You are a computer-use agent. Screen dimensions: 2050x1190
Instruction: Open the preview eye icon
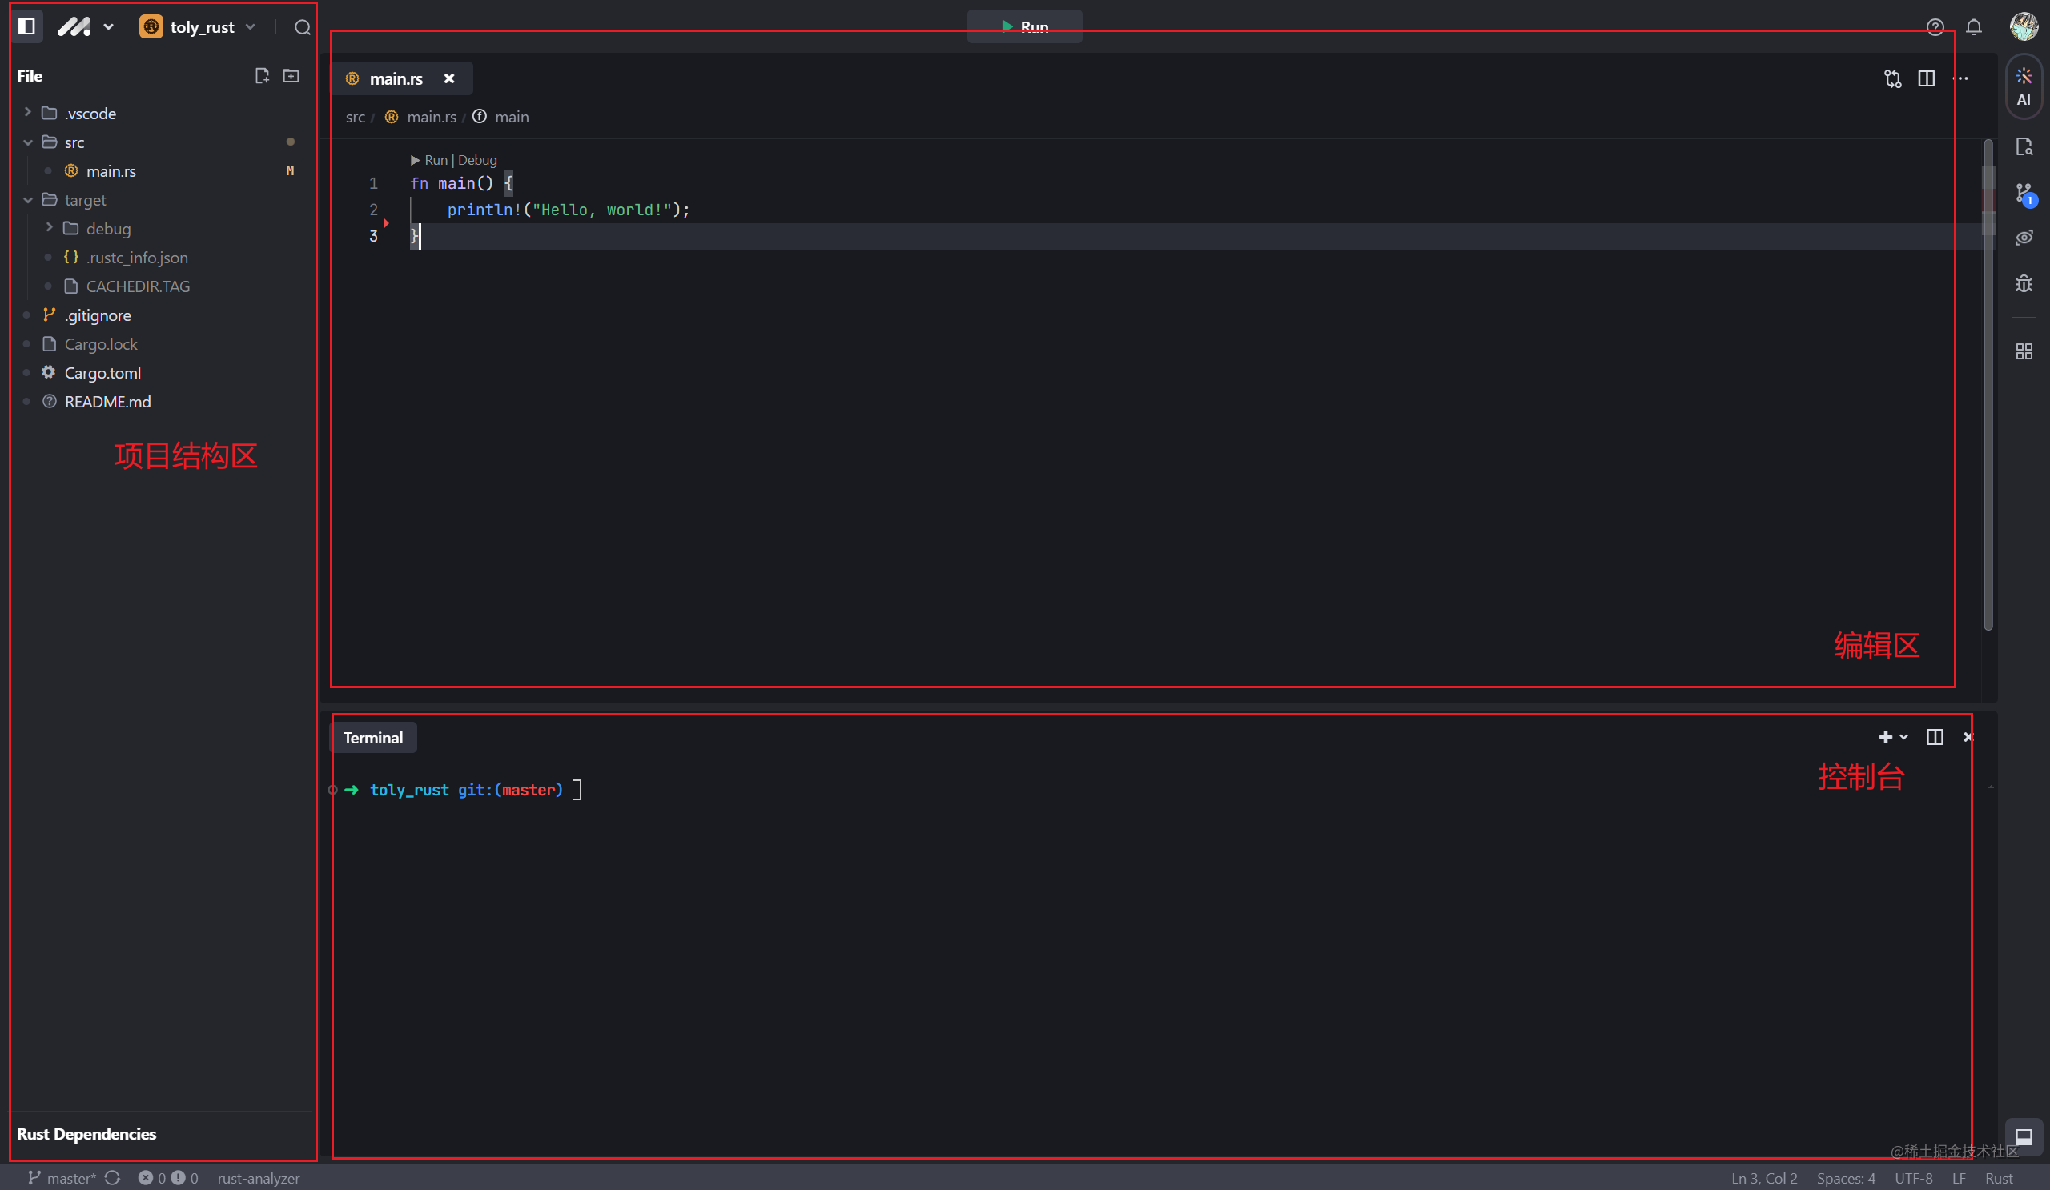click(2024, 238)
